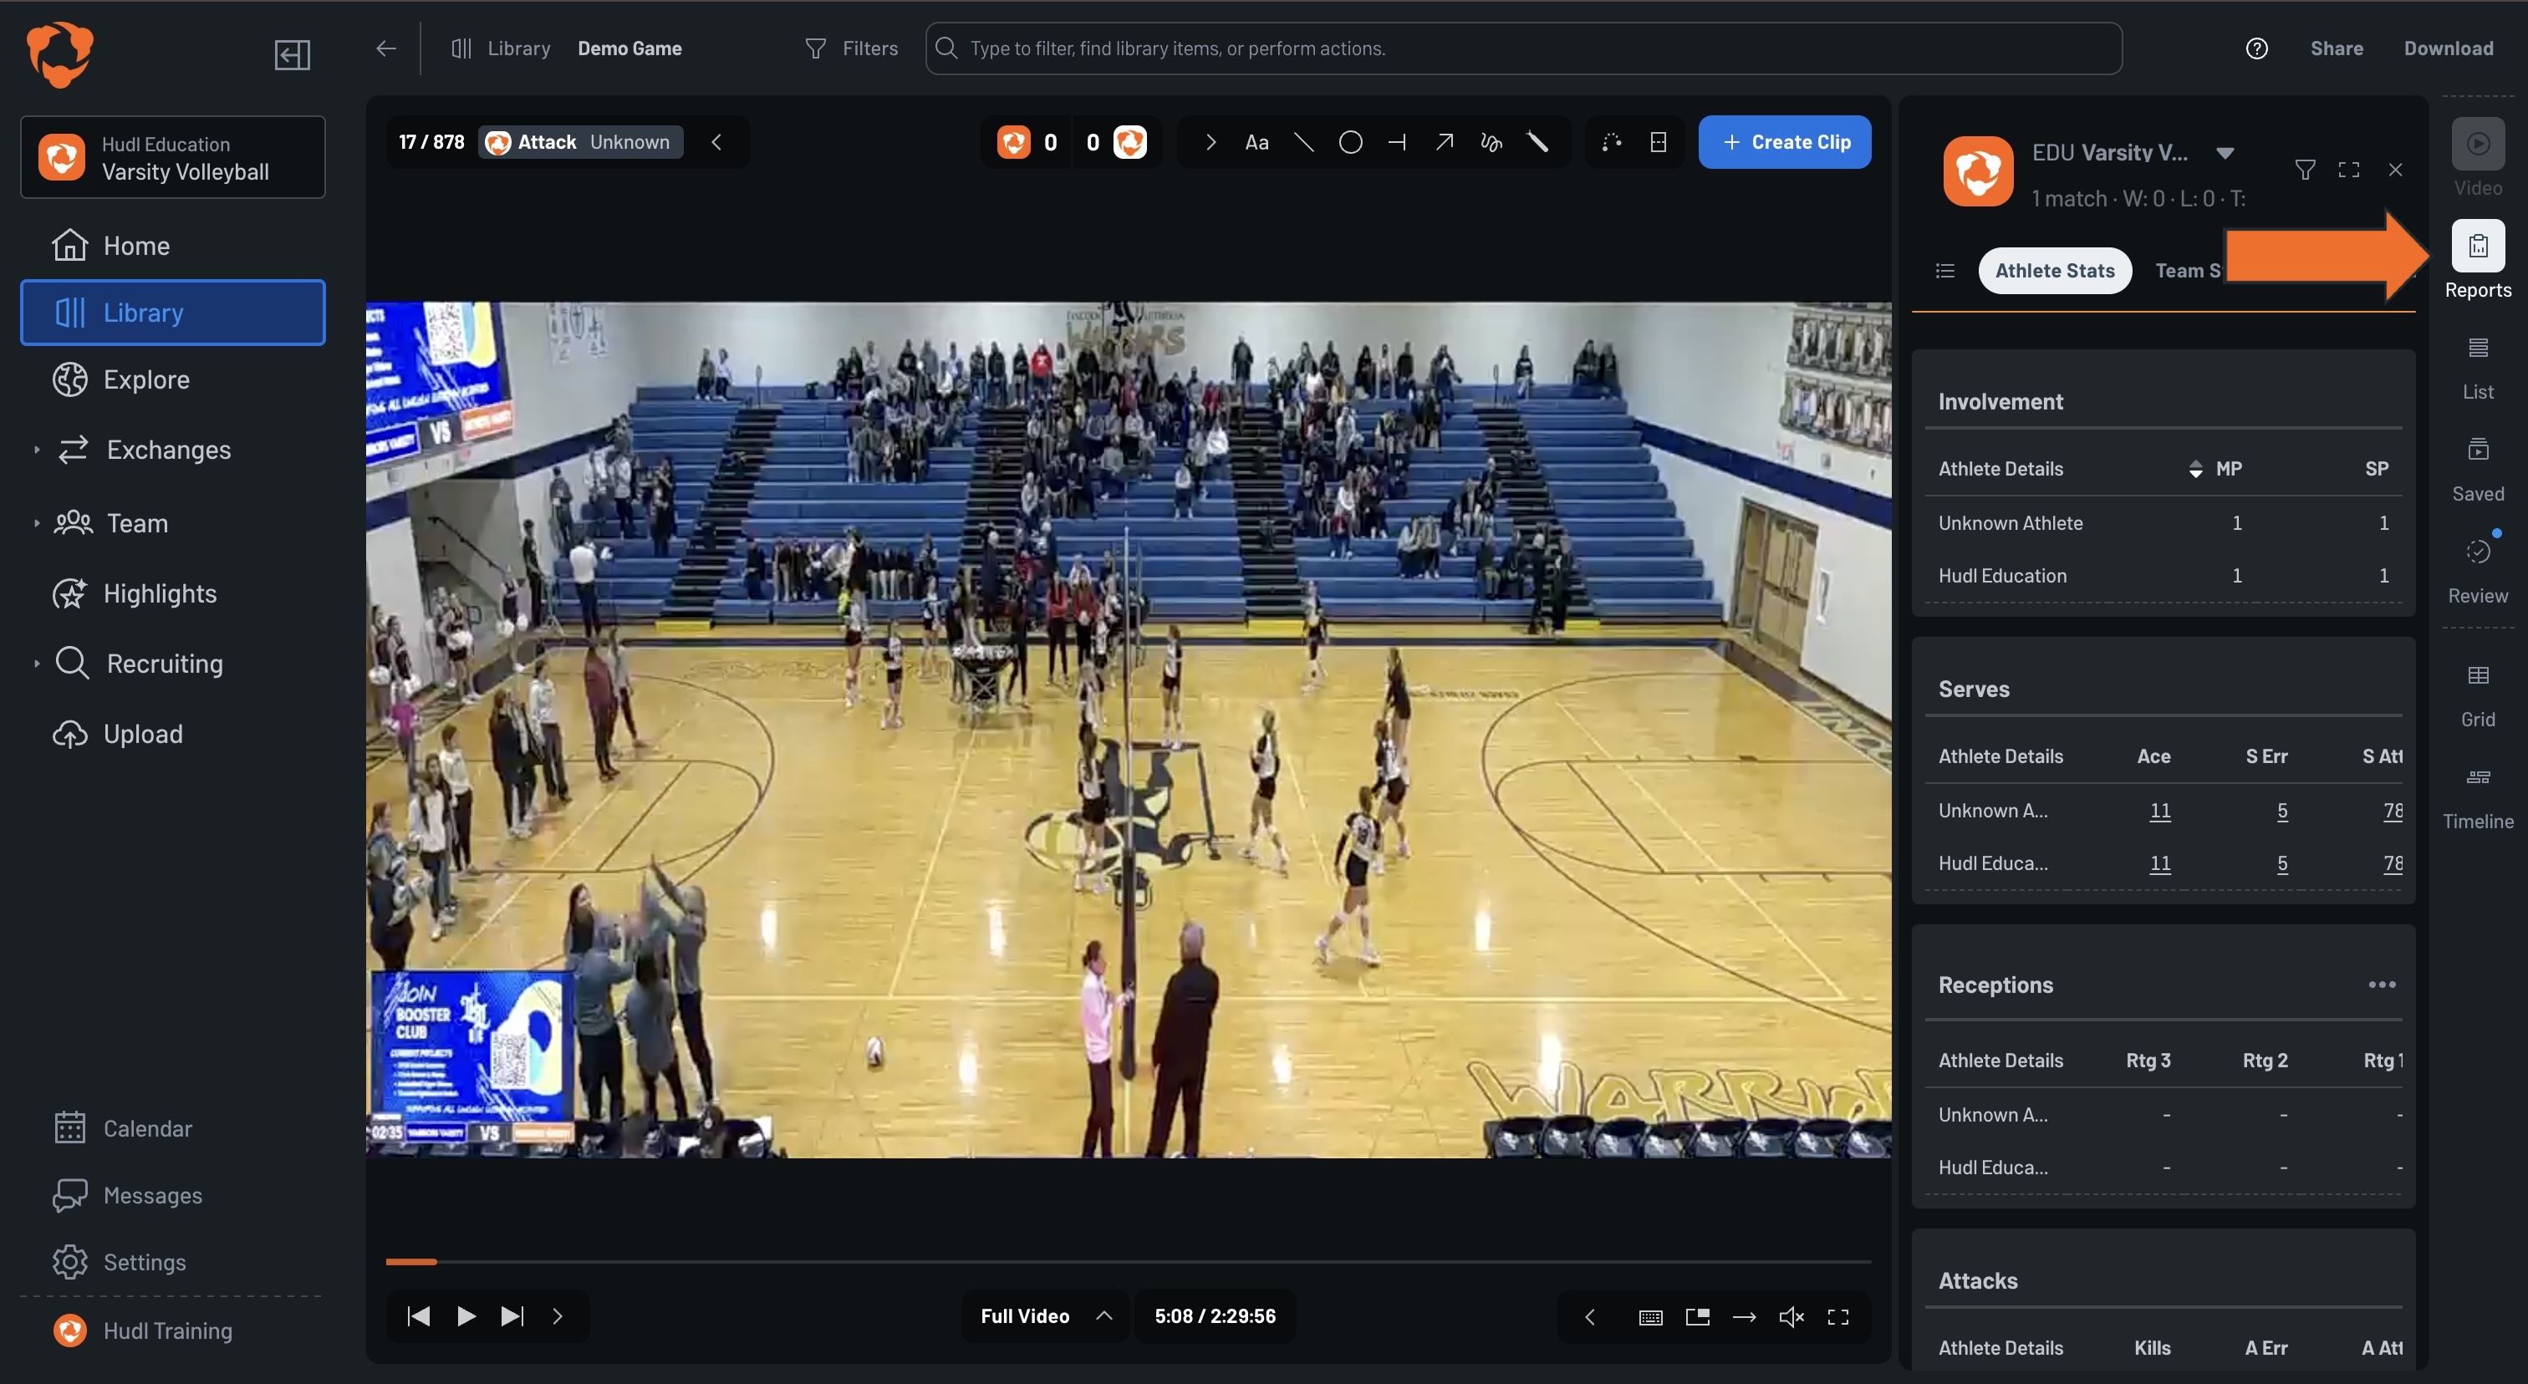Open the Library sidebar item
Screen dimensions: 2528x1384
point(173,312)
